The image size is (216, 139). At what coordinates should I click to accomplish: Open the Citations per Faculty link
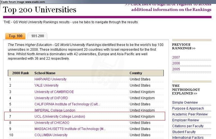pos(188,126)
